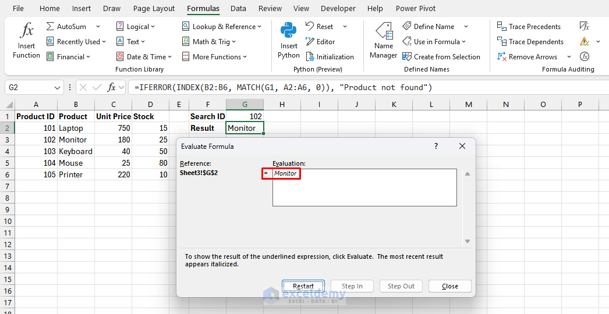Screen dimensions: 609x314
Task: Click Define Name
Action: coord(429,26)
